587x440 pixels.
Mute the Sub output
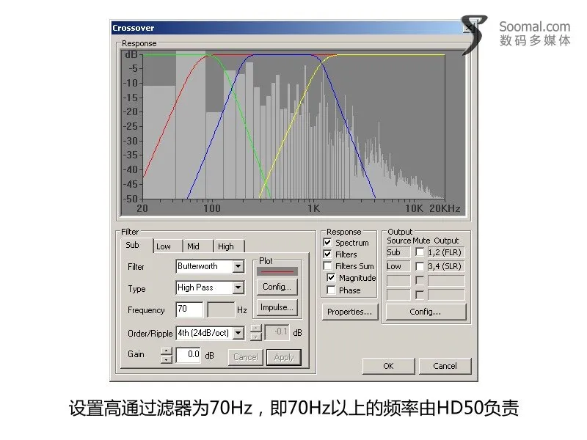click(x=420, y=252)
